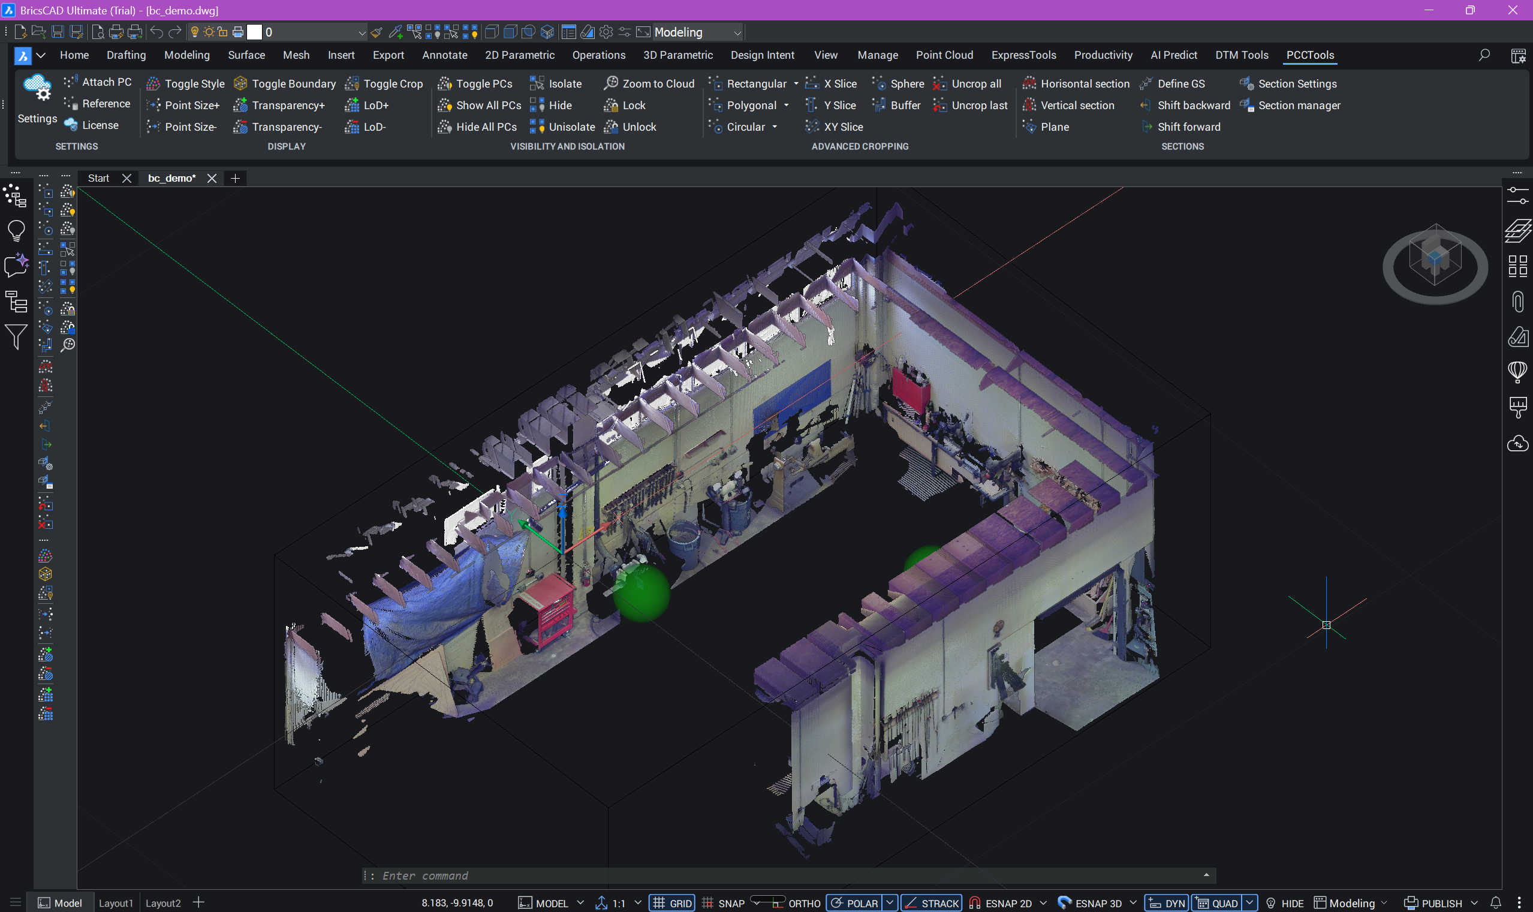Click Zoom to Cloud tool
The image size is (1533, 912).
(x=649, y=83)
